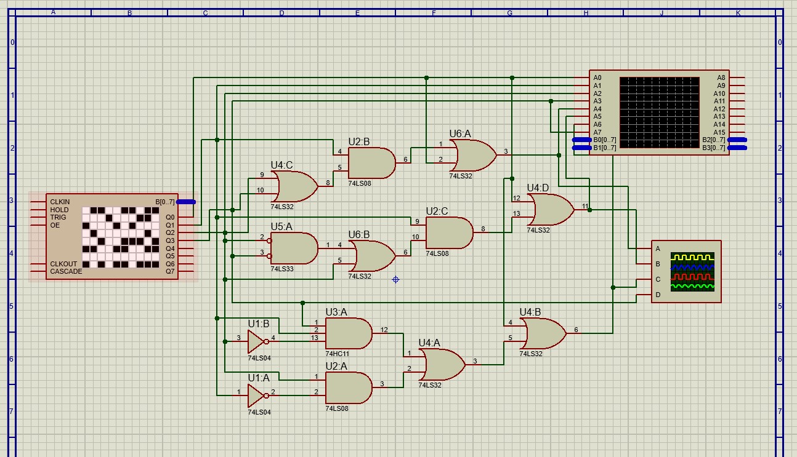Click the OE pin label on generator
Image resolution: width=797 pixels, height=457 pixels.
tap(54, 225)
